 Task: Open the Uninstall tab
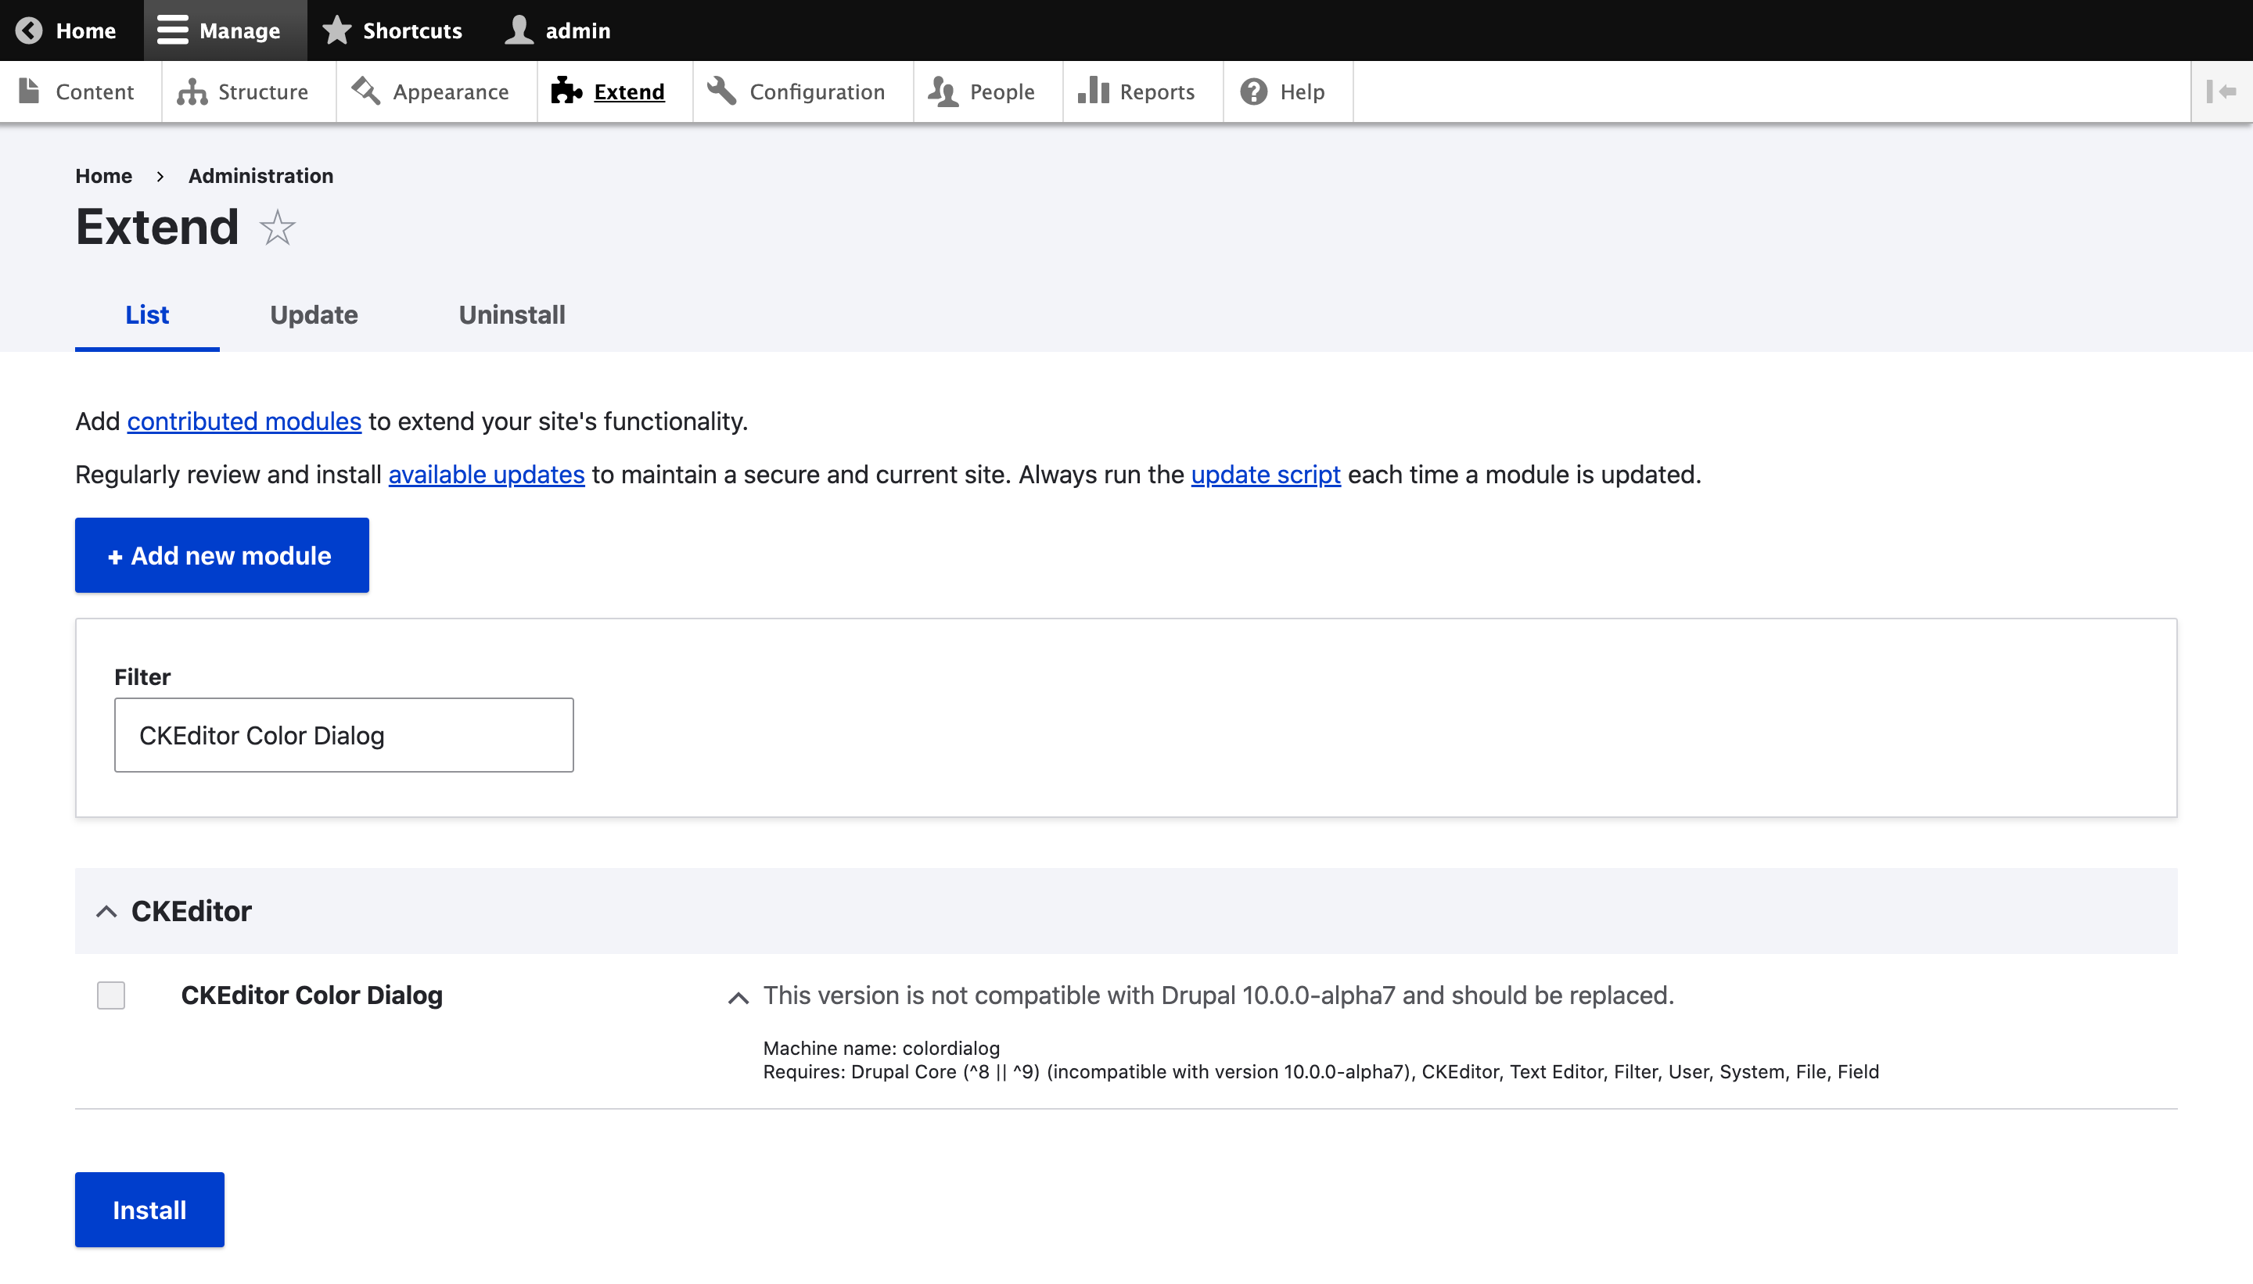point(512,315)
